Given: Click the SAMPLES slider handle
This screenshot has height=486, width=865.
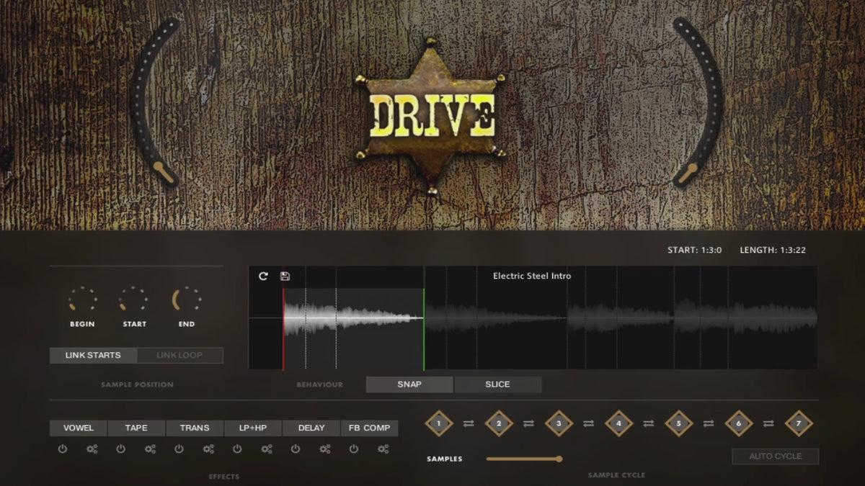Looking at the screenshot, I should coord(559,459).
